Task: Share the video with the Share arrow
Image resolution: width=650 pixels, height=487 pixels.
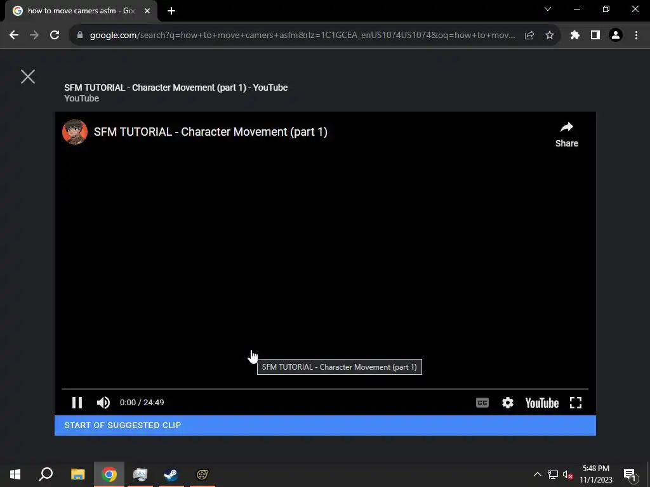Action: pyautogui.click(x=567, y=134)
